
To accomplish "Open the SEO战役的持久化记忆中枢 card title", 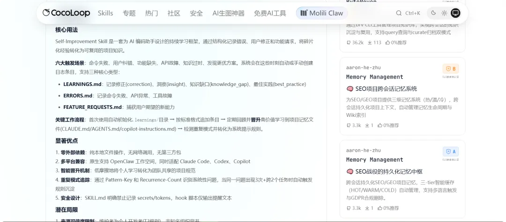I will (x=384, y=172).
